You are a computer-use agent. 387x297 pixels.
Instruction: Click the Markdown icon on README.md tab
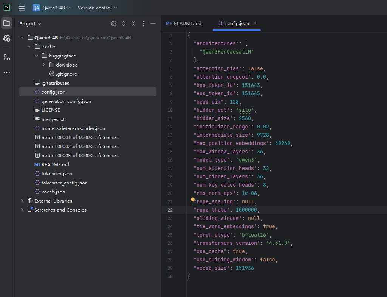[x=169, y=23]
